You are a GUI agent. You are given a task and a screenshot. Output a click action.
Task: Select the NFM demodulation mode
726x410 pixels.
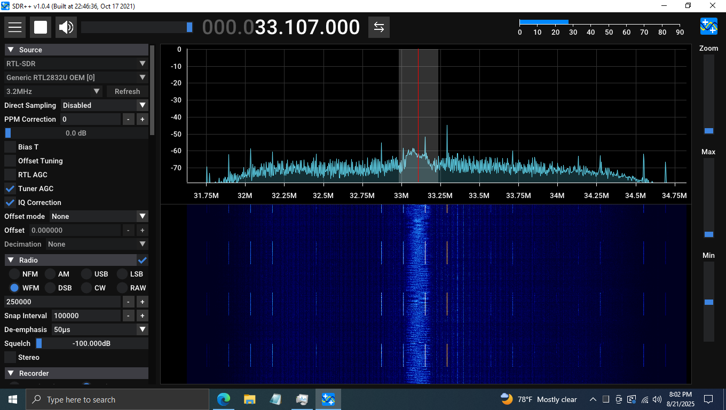[x=14, y=274]
